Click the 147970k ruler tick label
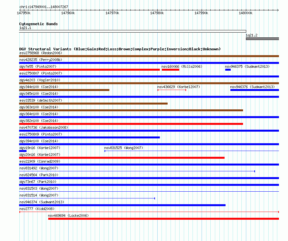 pyautogui.click(x=112, y=13)
